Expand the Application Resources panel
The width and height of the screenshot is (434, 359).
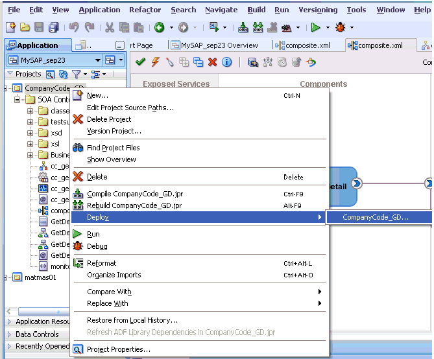click(x=10, y=321)
